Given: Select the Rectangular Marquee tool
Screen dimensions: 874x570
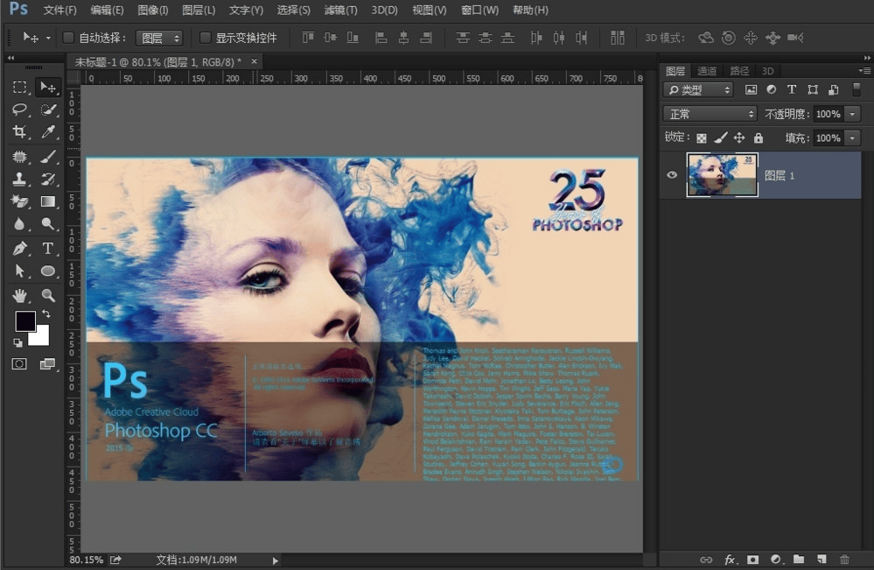Looking at the screenshot, I should point(19,87).
